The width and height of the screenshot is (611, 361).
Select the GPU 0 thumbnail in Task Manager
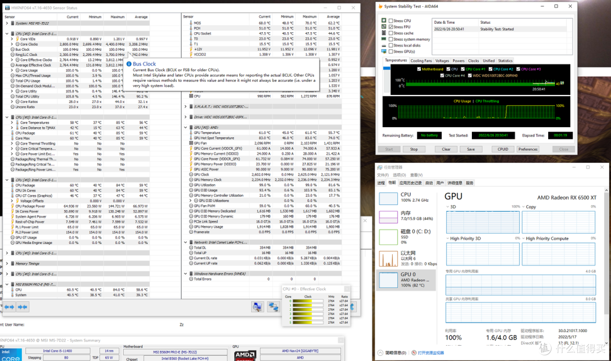coord(388,280)
